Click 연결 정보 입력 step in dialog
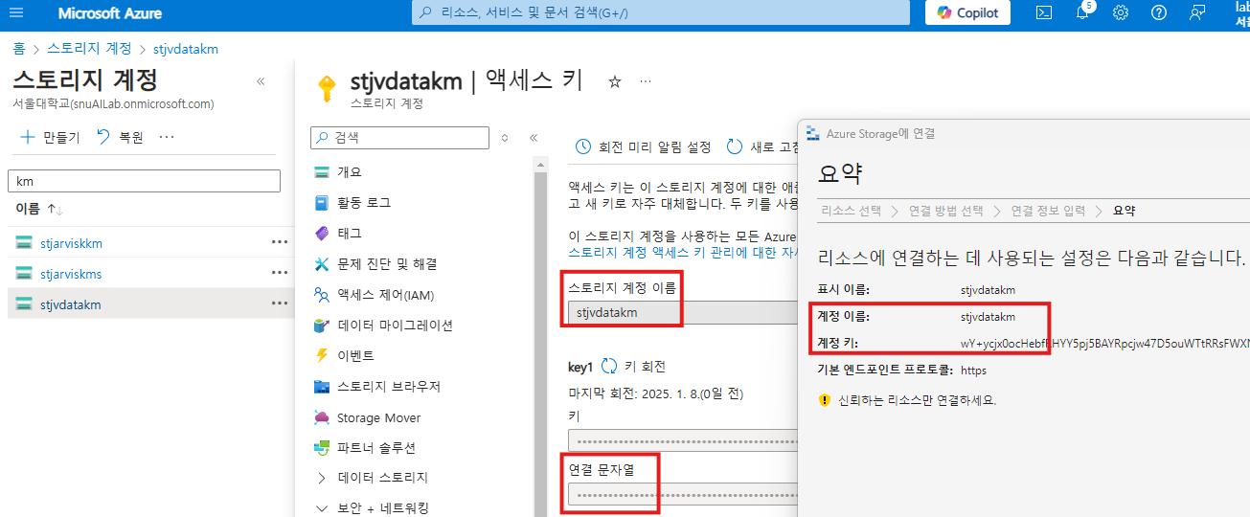Viewport: 1250px width, 517px height. pyautogui.click(x=1049, y=211)
